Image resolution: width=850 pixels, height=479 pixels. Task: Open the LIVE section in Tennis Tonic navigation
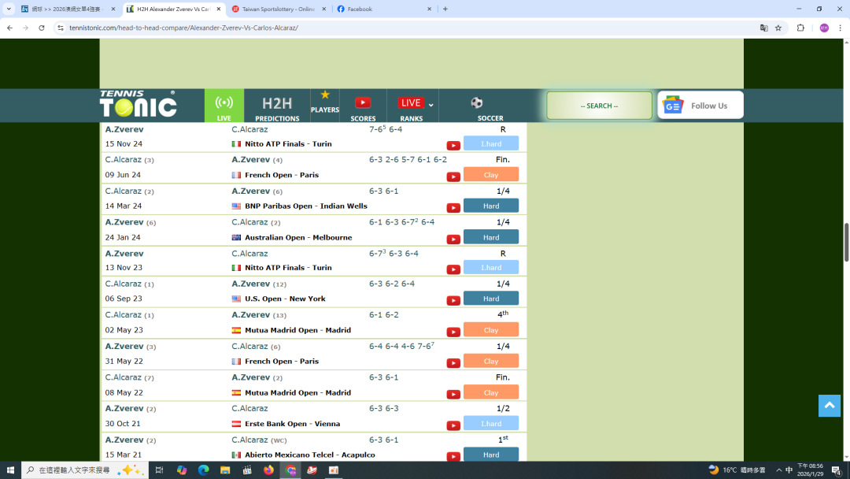click(x=224, y=106)
